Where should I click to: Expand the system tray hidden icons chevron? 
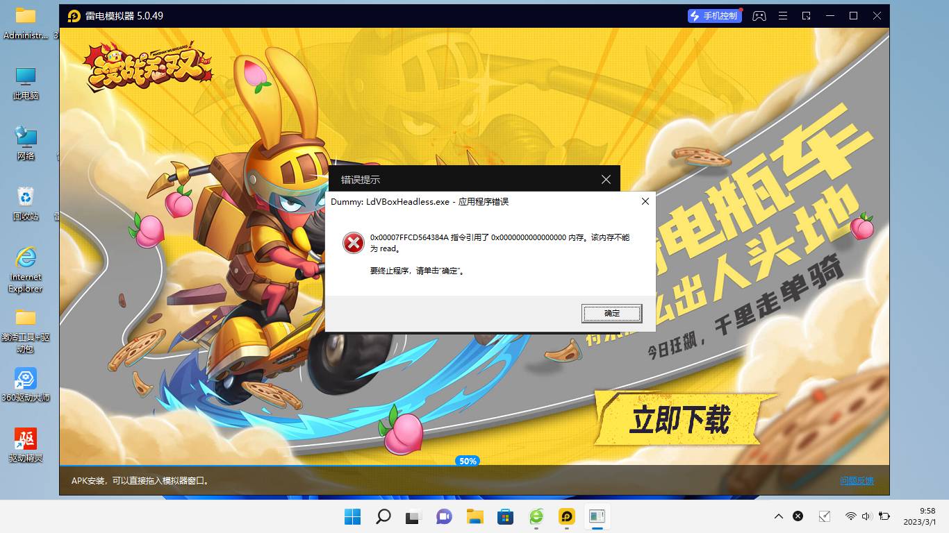pos(779,516)
